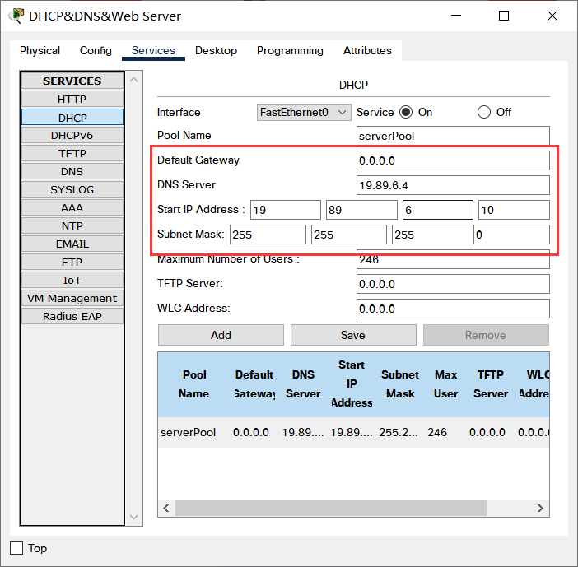The height and width of the screenshot is (567, 578).
Task: Edit the Default Gateway field
Action: click(453, 160)
